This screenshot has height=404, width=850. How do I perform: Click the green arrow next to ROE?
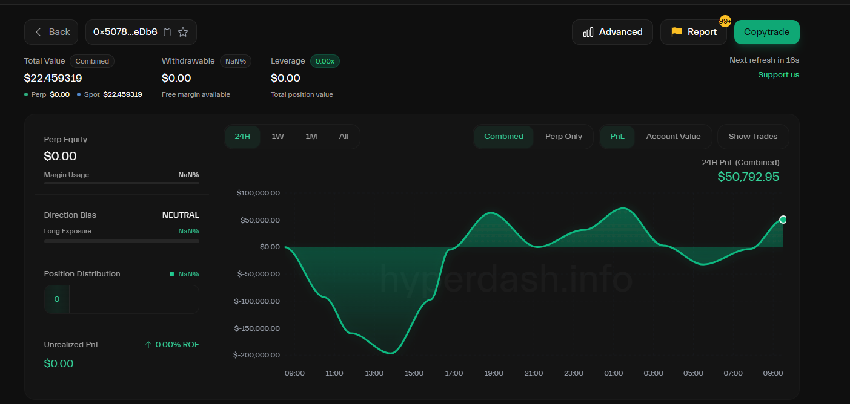tap(148, 345)
